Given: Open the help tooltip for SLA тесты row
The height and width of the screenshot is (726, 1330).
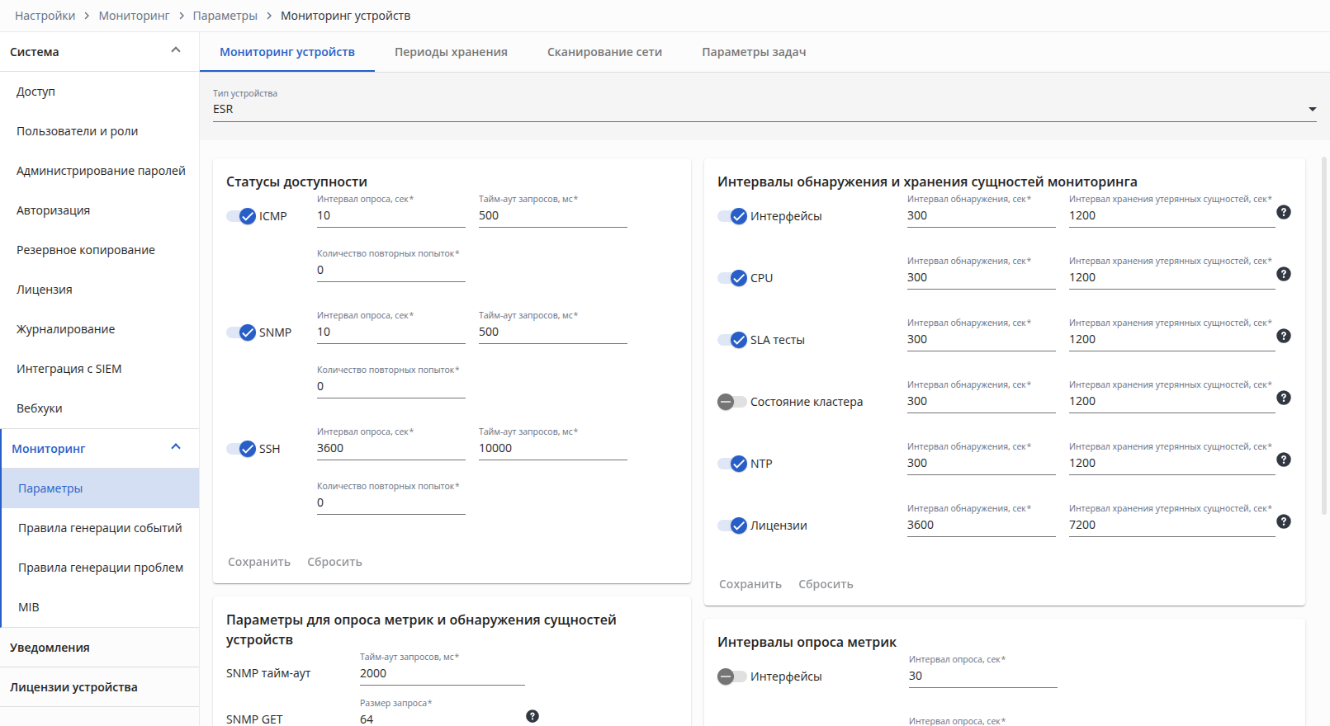Looking at the screenshot, I should [x=1283, y=336].
